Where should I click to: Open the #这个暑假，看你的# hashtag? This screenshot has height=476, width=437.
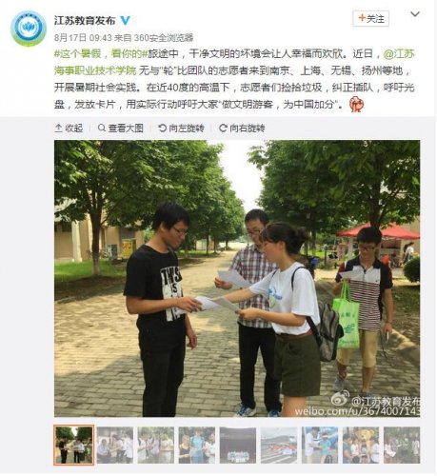pyautogui.click(x=101, y=54)
